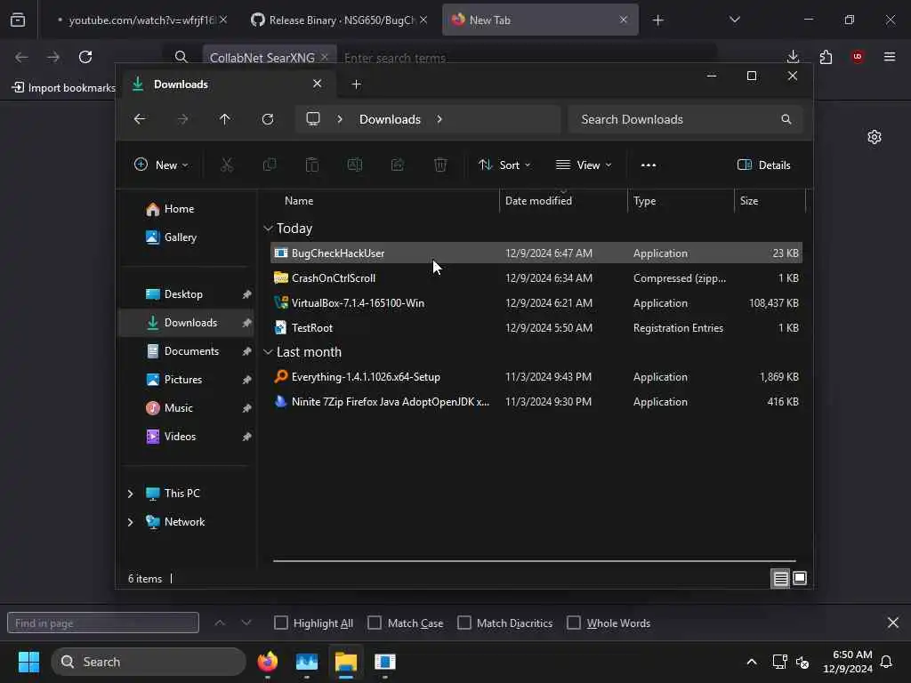This screenshot has height=683, width=911.
Task: Select Gallery in navigation pane
Action: 178,237
